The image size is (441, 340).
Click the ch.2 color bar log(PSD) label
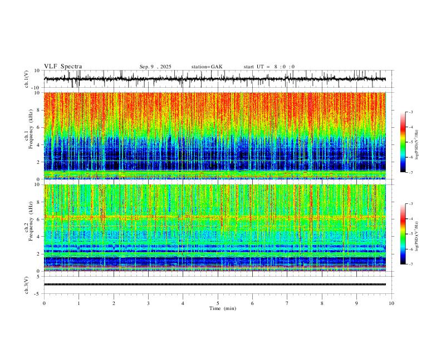[416, 236]
